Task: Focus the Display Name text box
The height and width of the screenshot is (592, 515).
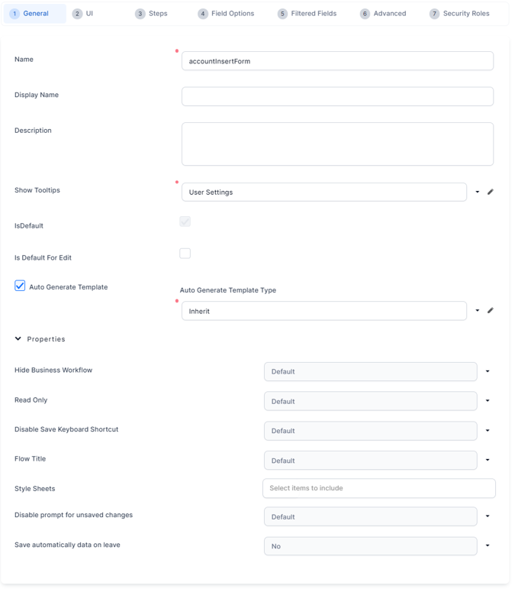Action: click(x=337, y=96)
